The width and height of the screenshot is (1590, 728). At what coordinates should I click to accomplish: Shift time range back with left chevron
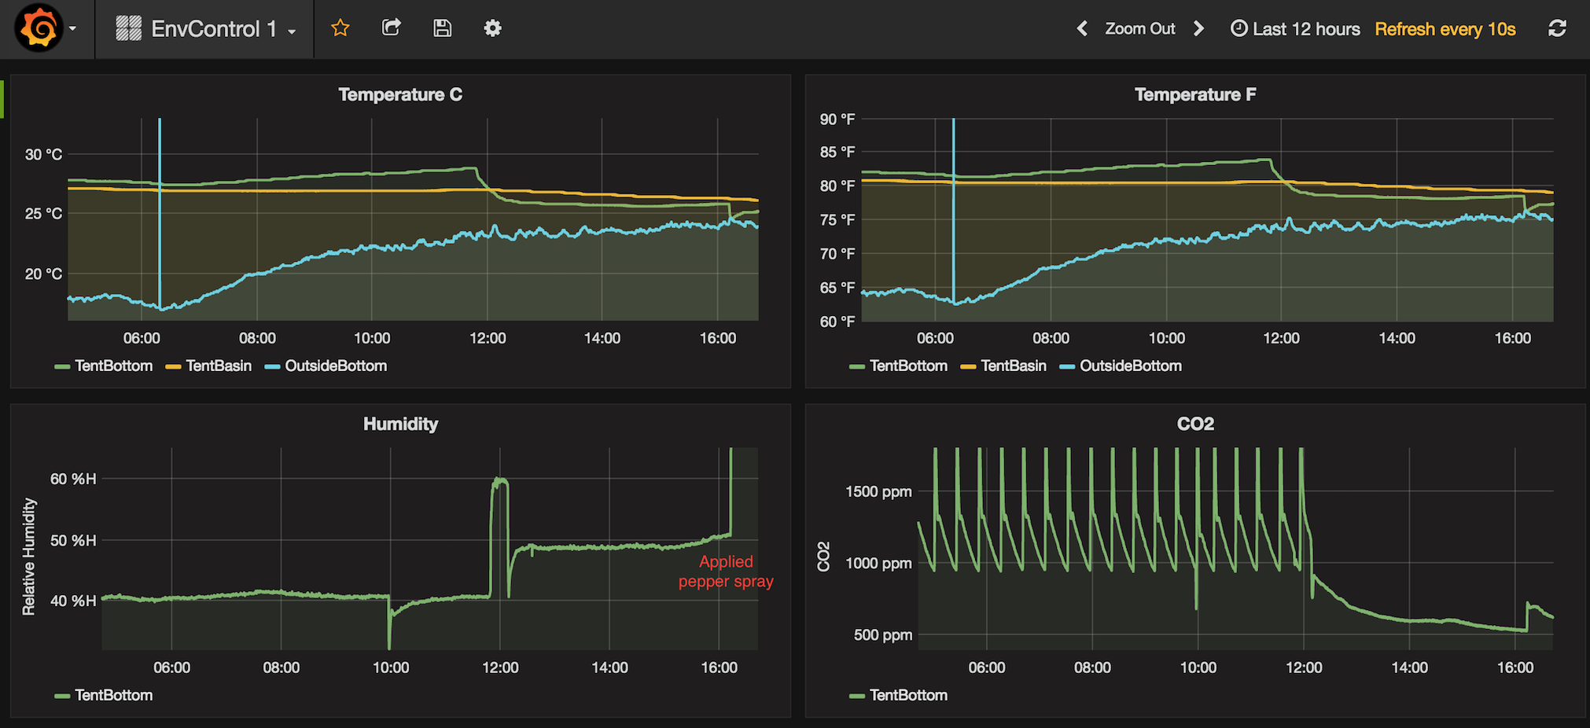[1082, 28]
